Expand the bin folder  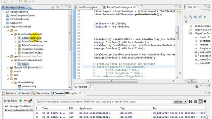8,75
